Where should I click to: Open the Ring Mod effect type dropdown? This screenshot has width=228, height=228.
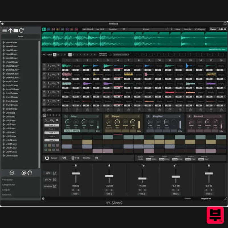pos(179,116)
